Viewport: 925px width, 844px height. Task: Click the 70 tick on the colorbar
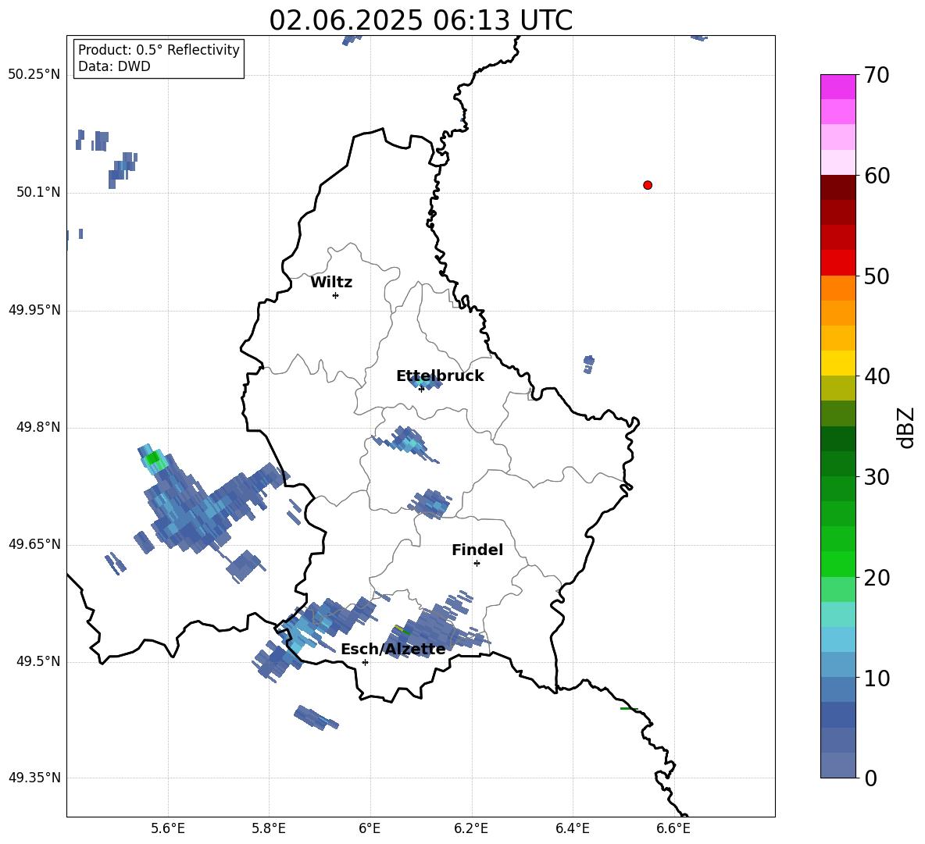(x=877, y=75)
